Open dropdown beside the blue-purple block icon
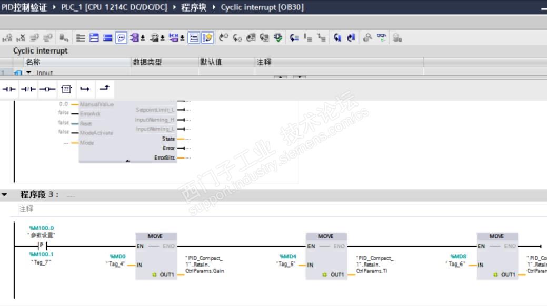The height and width of the screenshot is (306, 547). (182, 38)
